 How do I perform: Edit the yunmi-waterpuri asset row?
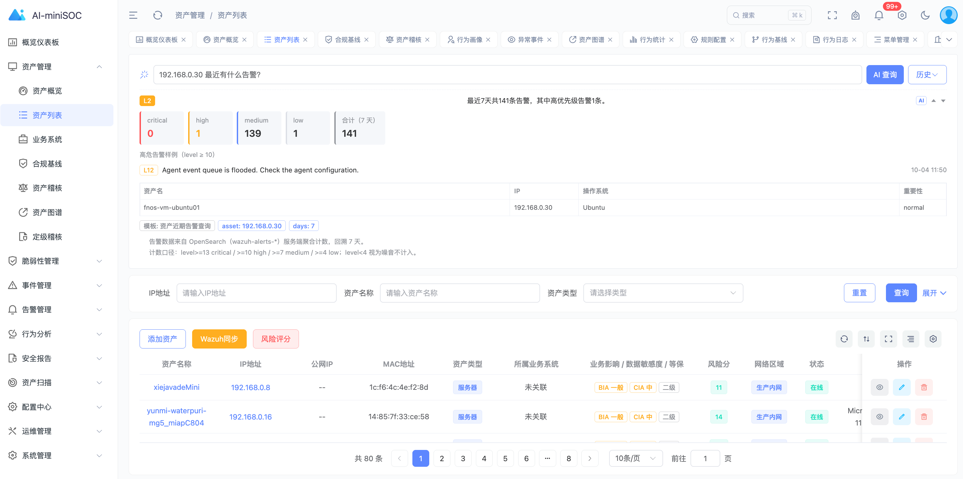click(902, 417)
